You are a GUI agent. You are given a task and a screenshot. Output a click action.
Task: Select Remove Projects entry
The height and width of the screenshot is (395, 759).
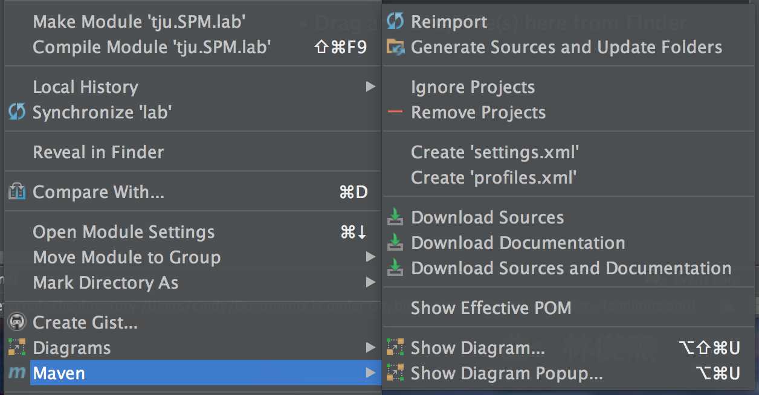point(569,112)
